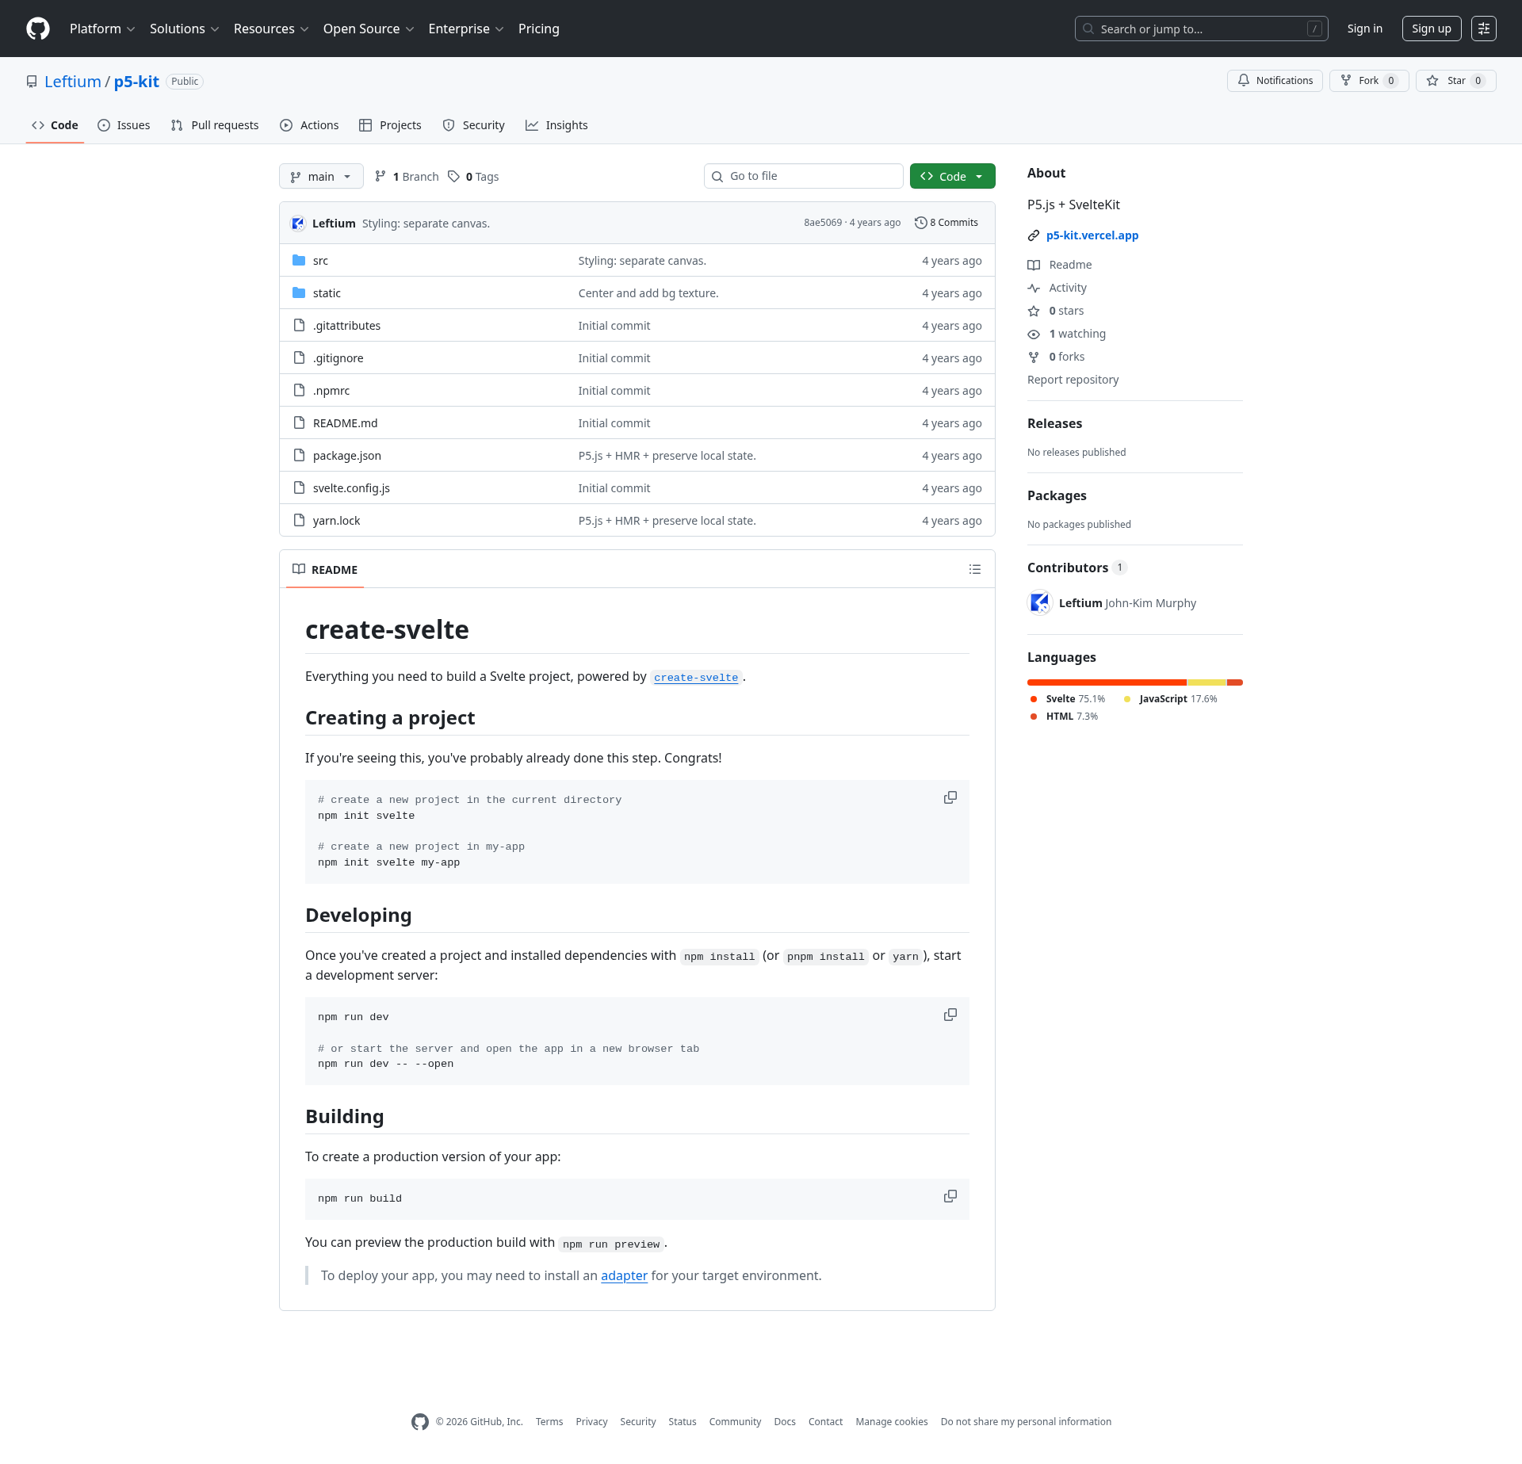Image resolution: width=1522 pixels, height=1464 pixels.
Task: Open the 8 Commits history link
Action: 946,223
